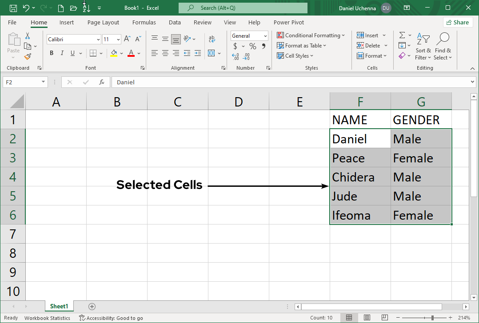Apply Bold formatting from the Font group

[51, 53]
